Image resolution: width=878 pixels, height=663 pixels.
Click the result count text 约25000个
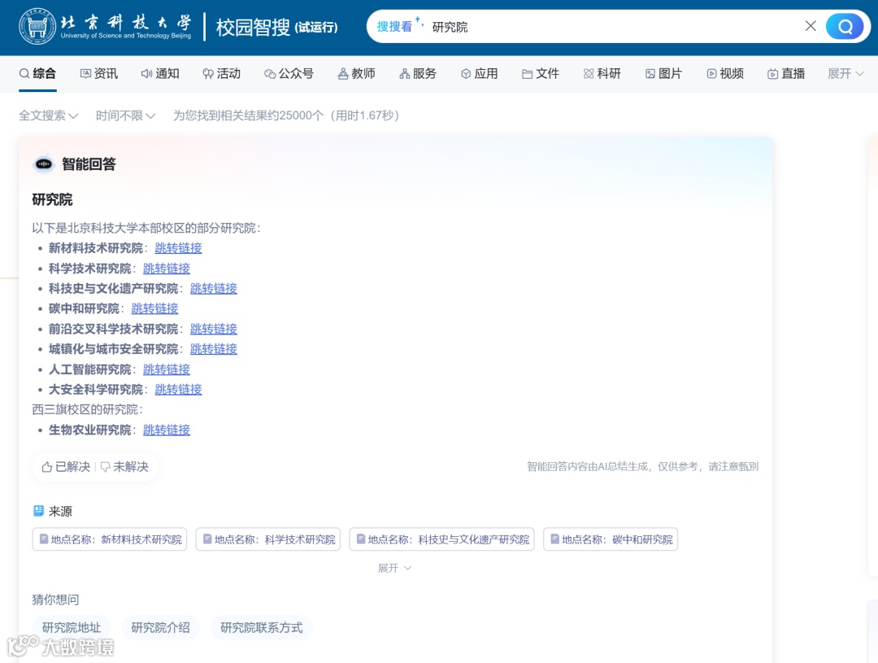pos(295,116)
